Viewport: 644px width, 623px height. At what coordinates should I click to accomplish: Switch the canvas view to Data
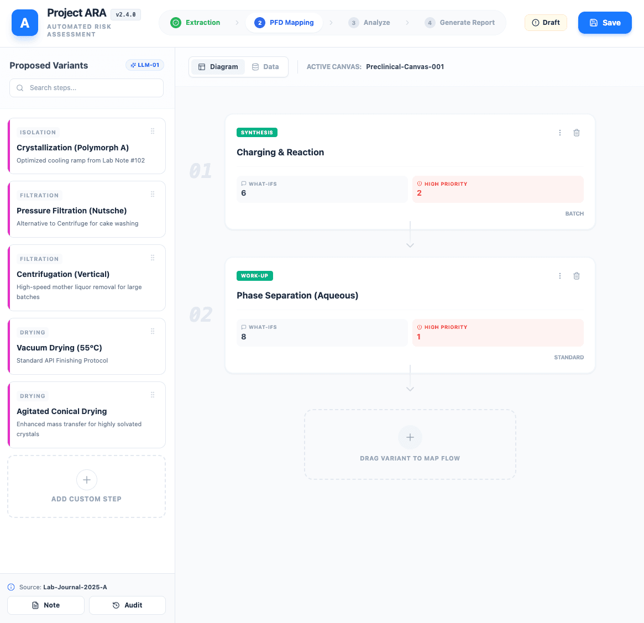point(265,66)
